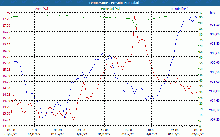Click the 935,80 pressure axis value
This screenshot has height=137, width=220.
[x=215, y=44]
